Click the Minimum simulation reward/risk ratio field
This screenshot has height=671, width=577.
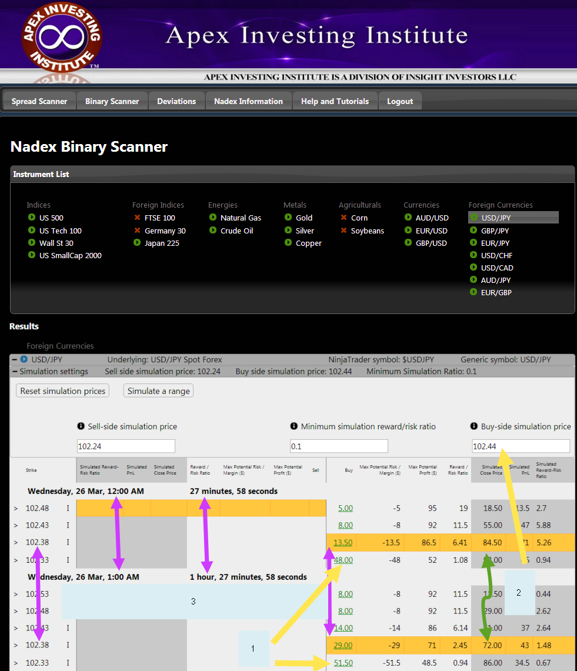pos(339,446)
